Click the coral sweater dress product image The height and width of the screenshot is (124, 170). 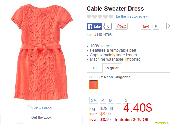click(42, 52)
